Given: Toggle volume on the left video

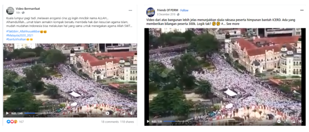Looking at the screenshot, I should tap(131, 113).
